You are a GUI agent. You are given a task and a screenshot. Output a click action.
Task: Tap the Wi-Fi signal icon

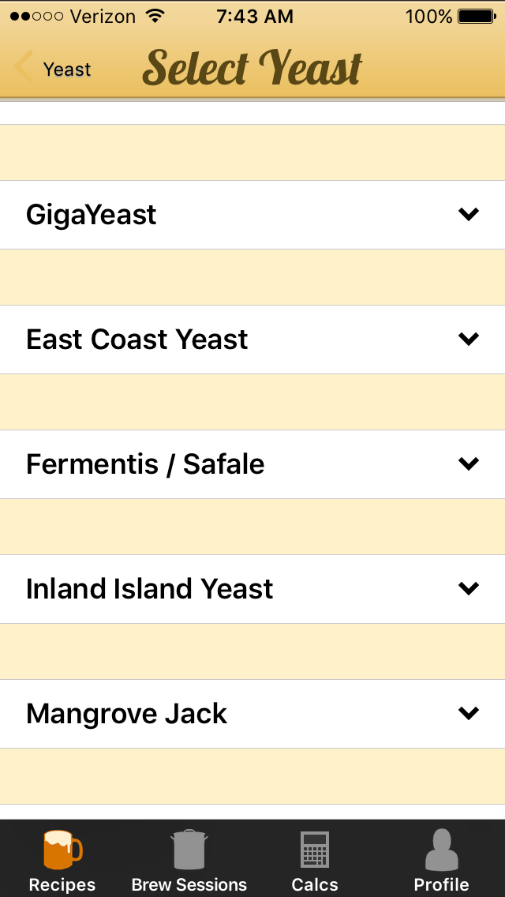[x=155, y=16]
